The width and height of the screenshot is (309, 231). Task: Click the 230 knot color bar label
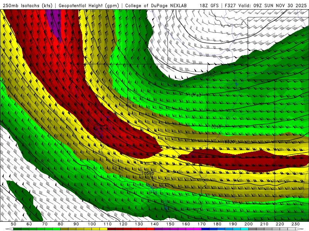click(x=295, y=224)
